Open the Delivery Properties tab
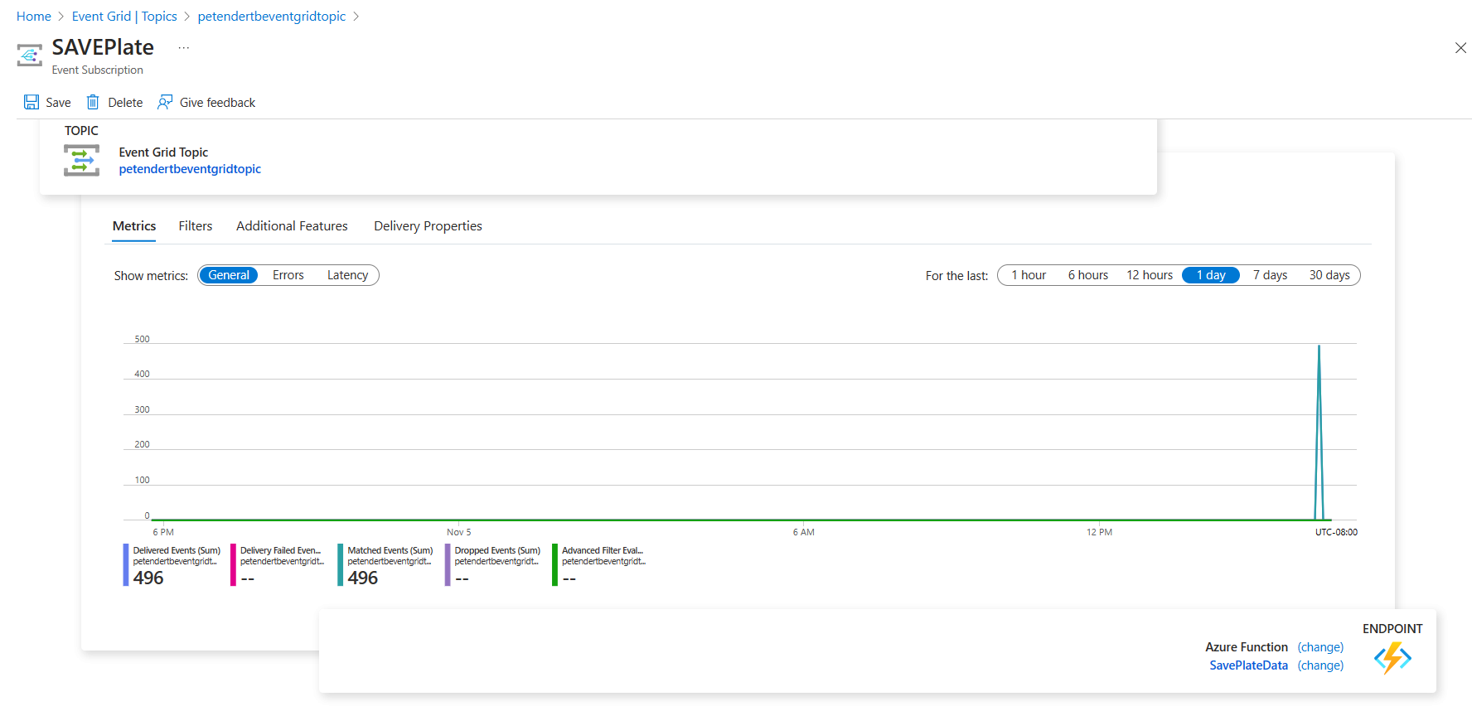 tap(428, 226)
